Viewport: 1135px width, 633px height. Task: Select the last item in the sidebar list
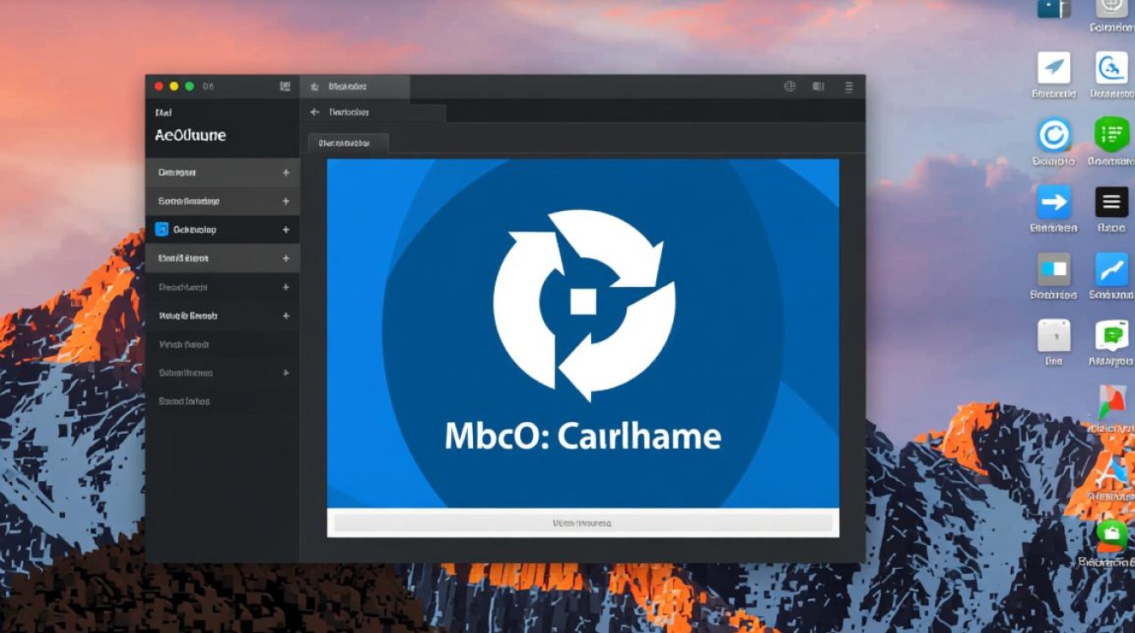(184, 401)
